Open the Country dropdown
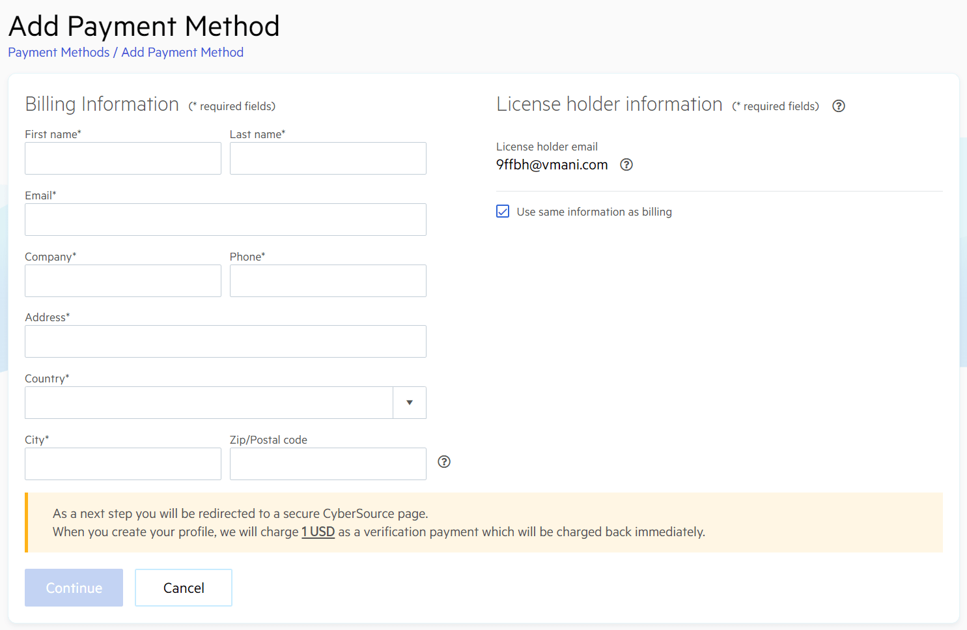Viewport: 967px width, 630px height. pos(409,403)
